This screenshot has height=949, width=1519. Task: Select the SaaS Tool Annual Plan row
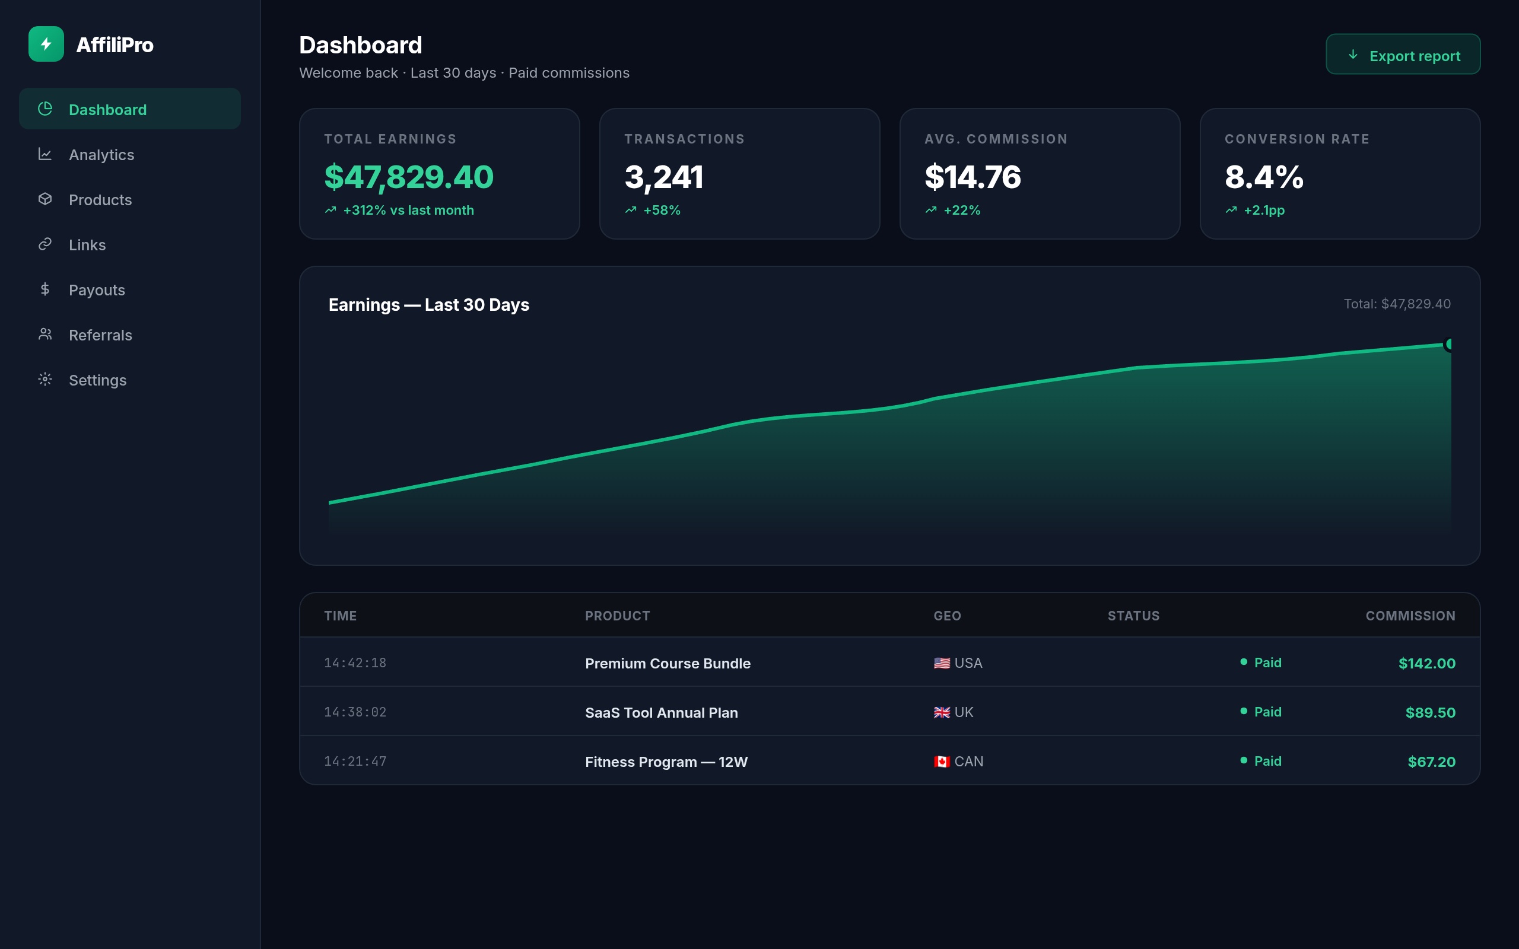click(889, 712)
